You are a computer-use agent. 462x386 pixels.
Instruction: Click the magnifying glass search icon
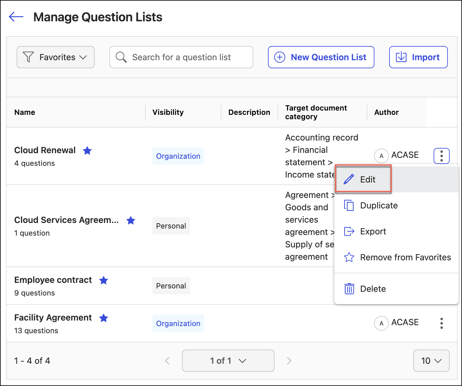coord(121,57)
